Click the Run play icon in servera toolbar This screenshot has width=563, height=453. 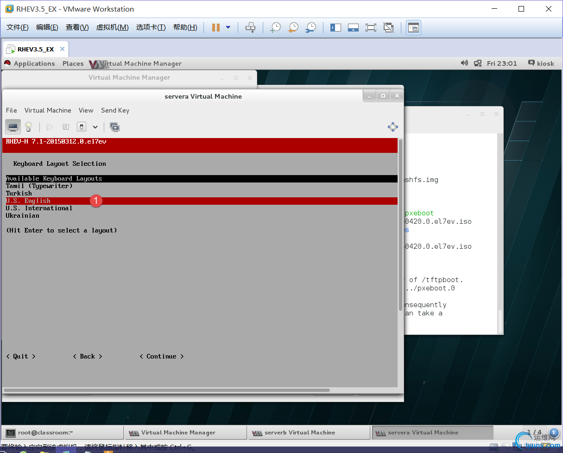point(50,127)
